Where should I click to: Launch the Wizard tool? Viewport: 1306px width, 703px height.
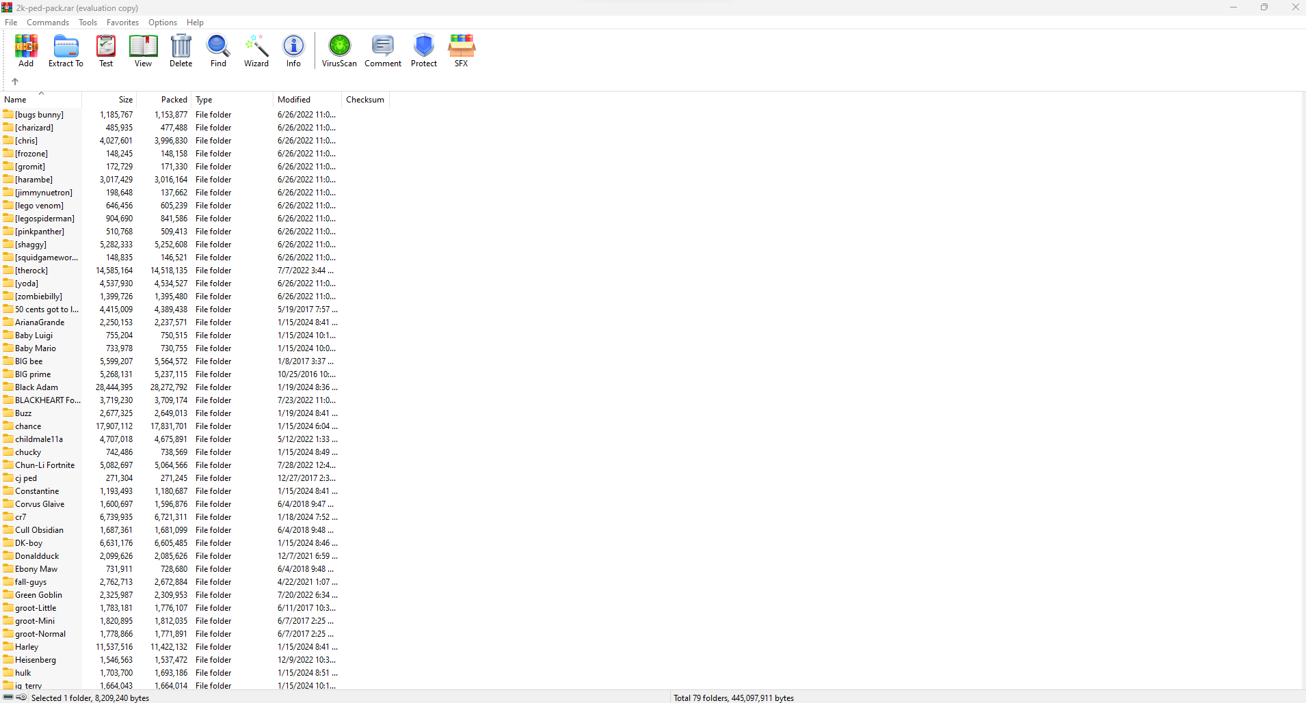[x=256, y=51]
